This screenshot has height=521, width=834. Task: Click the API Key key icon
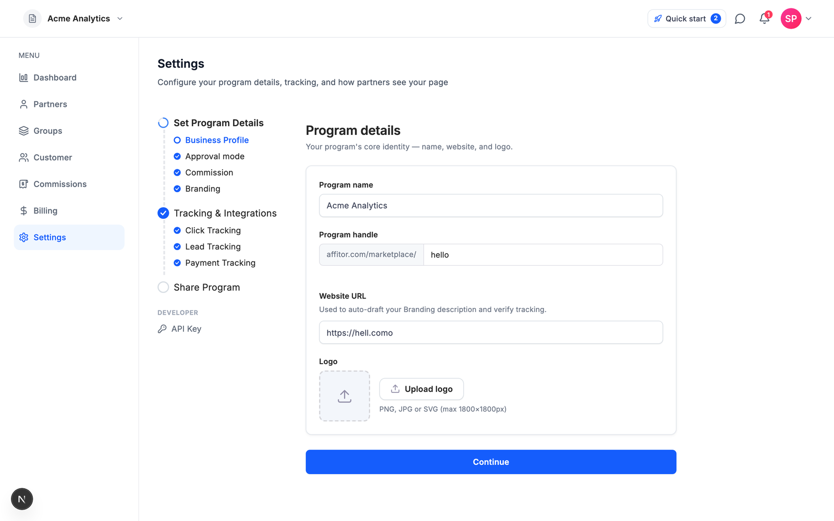pyautogui.click(x=162, y=329)
